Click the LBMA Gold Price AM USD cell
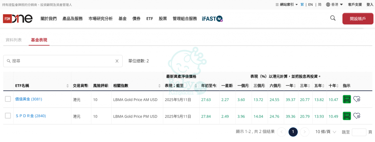The width and height of the screenshot is (375, 142). (135, 100)
